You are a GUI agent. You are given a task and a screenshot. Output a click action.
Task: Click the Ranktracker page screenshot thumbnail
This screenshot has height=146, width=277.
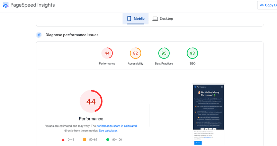208,115
